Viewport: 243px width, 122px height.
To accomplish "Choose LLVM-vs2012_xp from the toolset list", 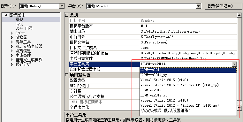I will (x=188, y=95).
